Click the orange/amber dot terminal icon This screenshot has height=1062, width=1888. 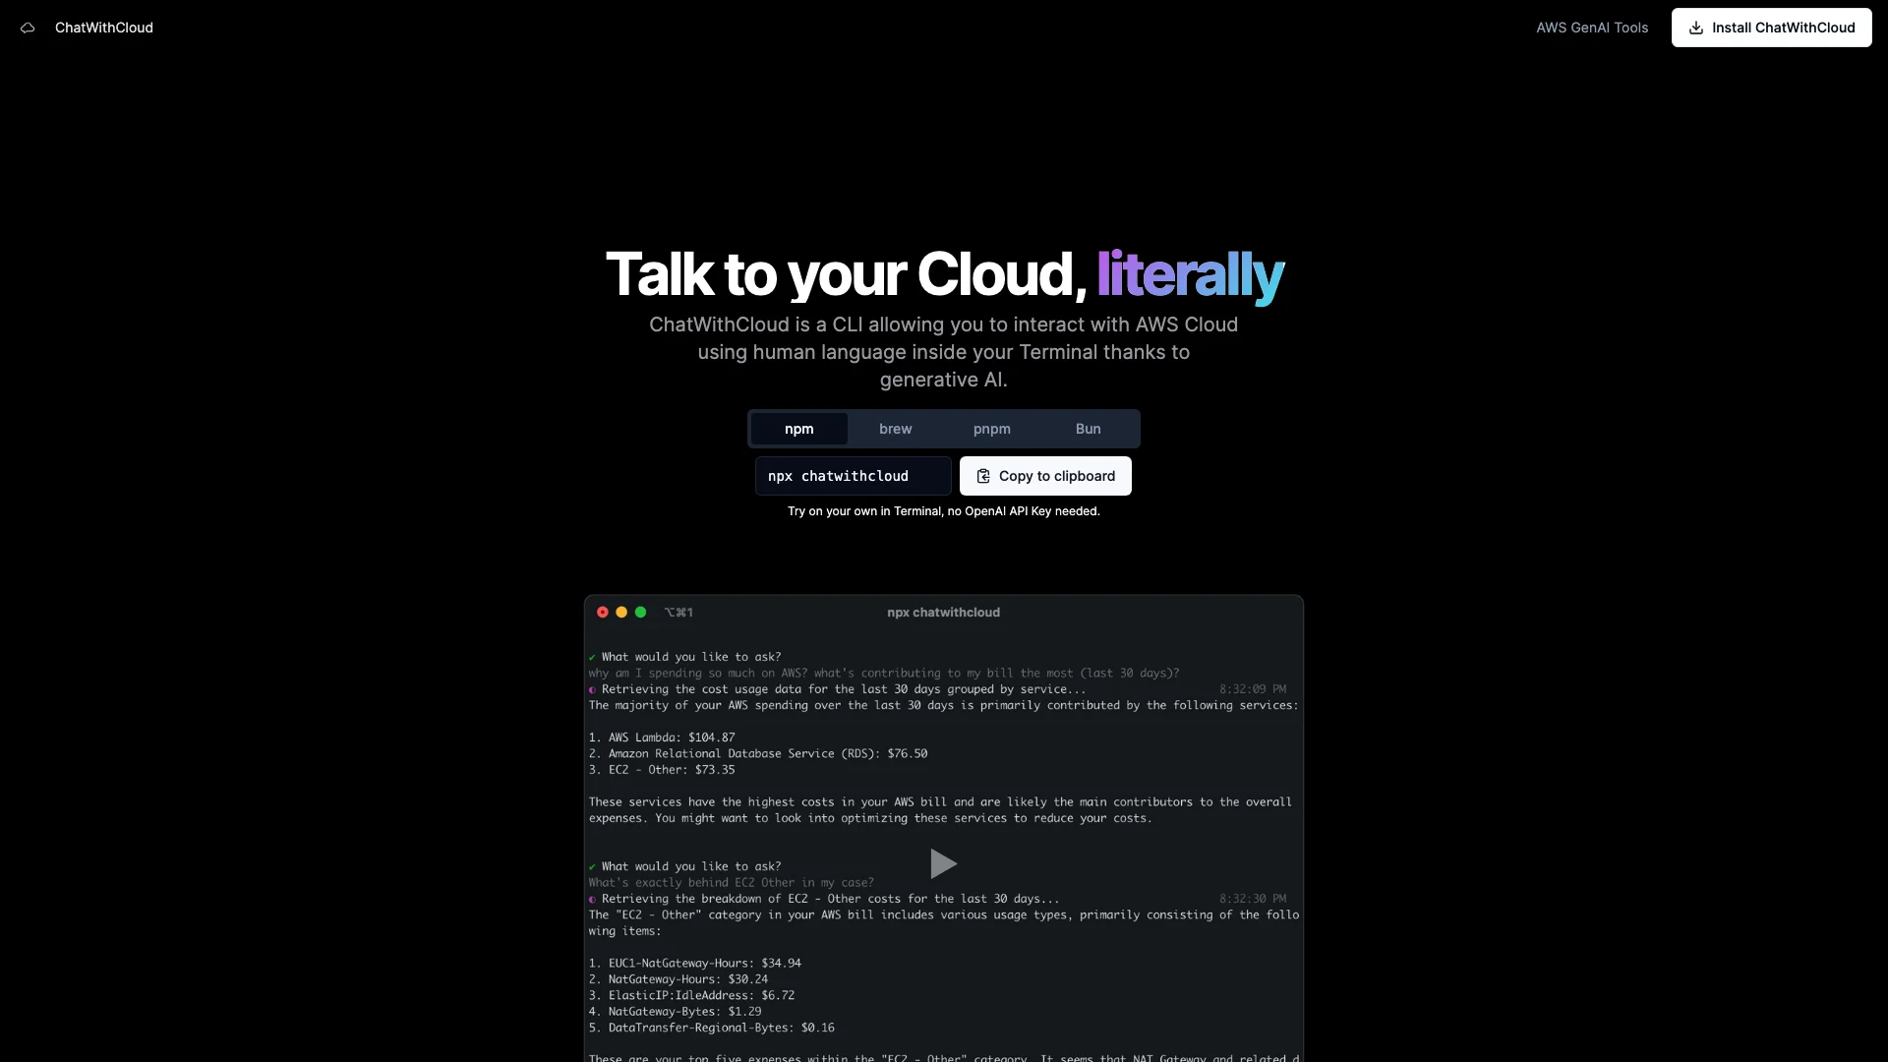[619, 611]
